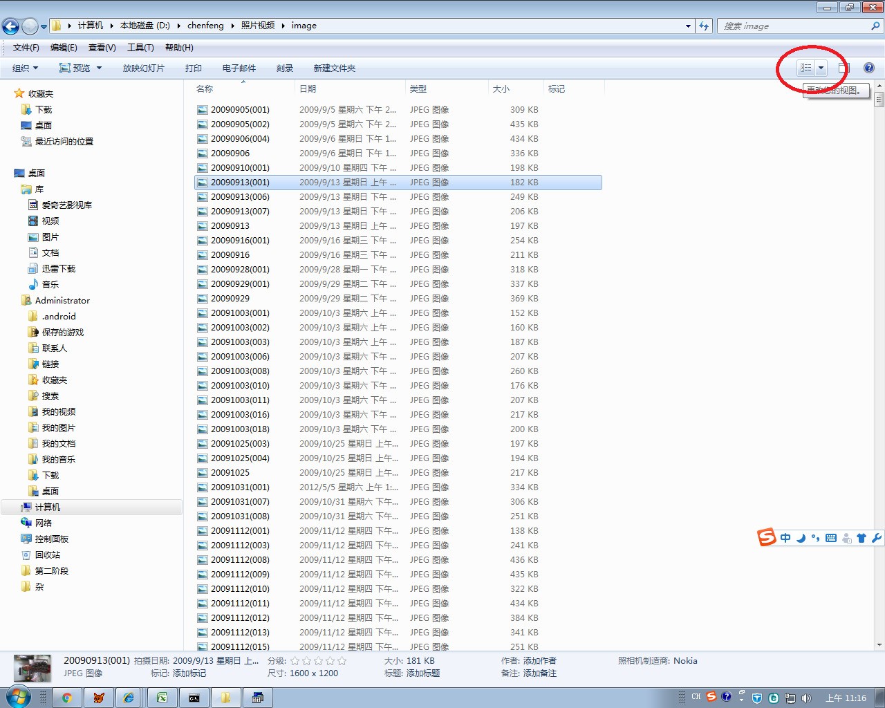This screenshot has width=885, height=708.
Task: Click the change view icon button
Action: click(x=805, y=68)
